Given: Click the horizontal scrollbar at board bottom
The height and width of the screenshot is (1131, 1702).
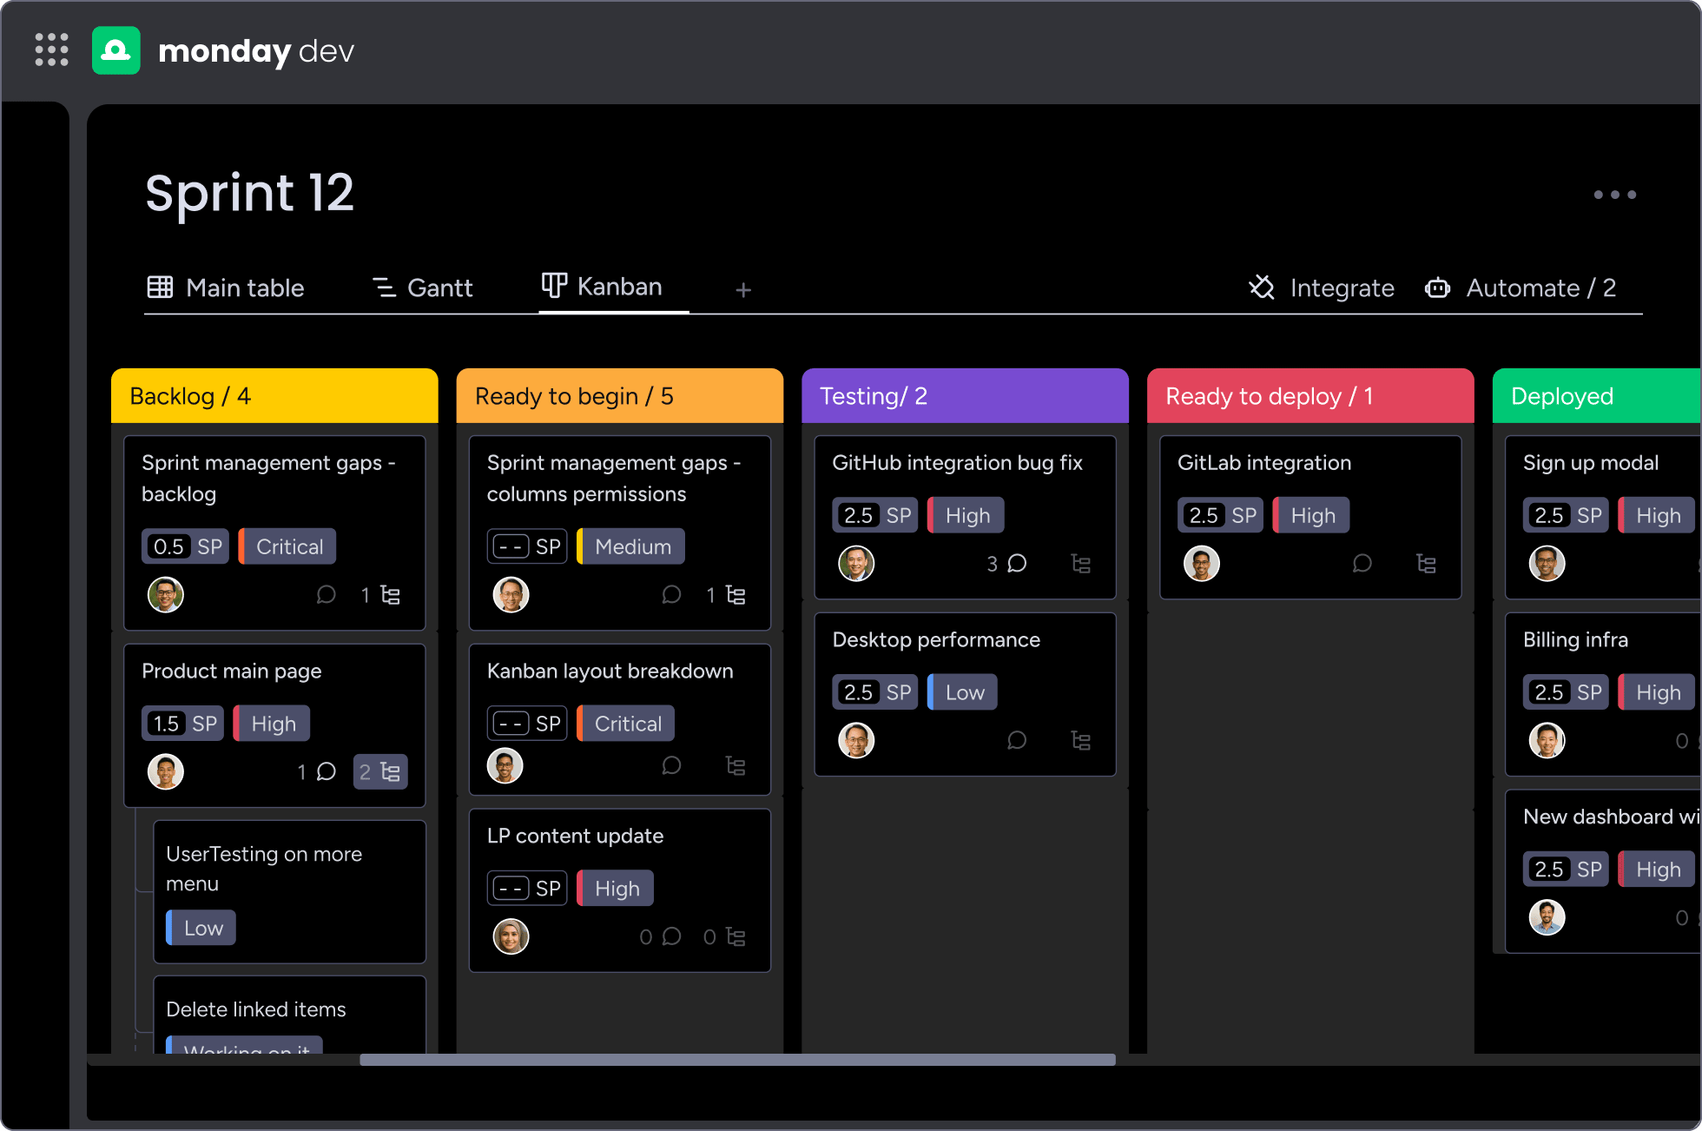Looking at the screenshot, I should [x=737, y=1060].
